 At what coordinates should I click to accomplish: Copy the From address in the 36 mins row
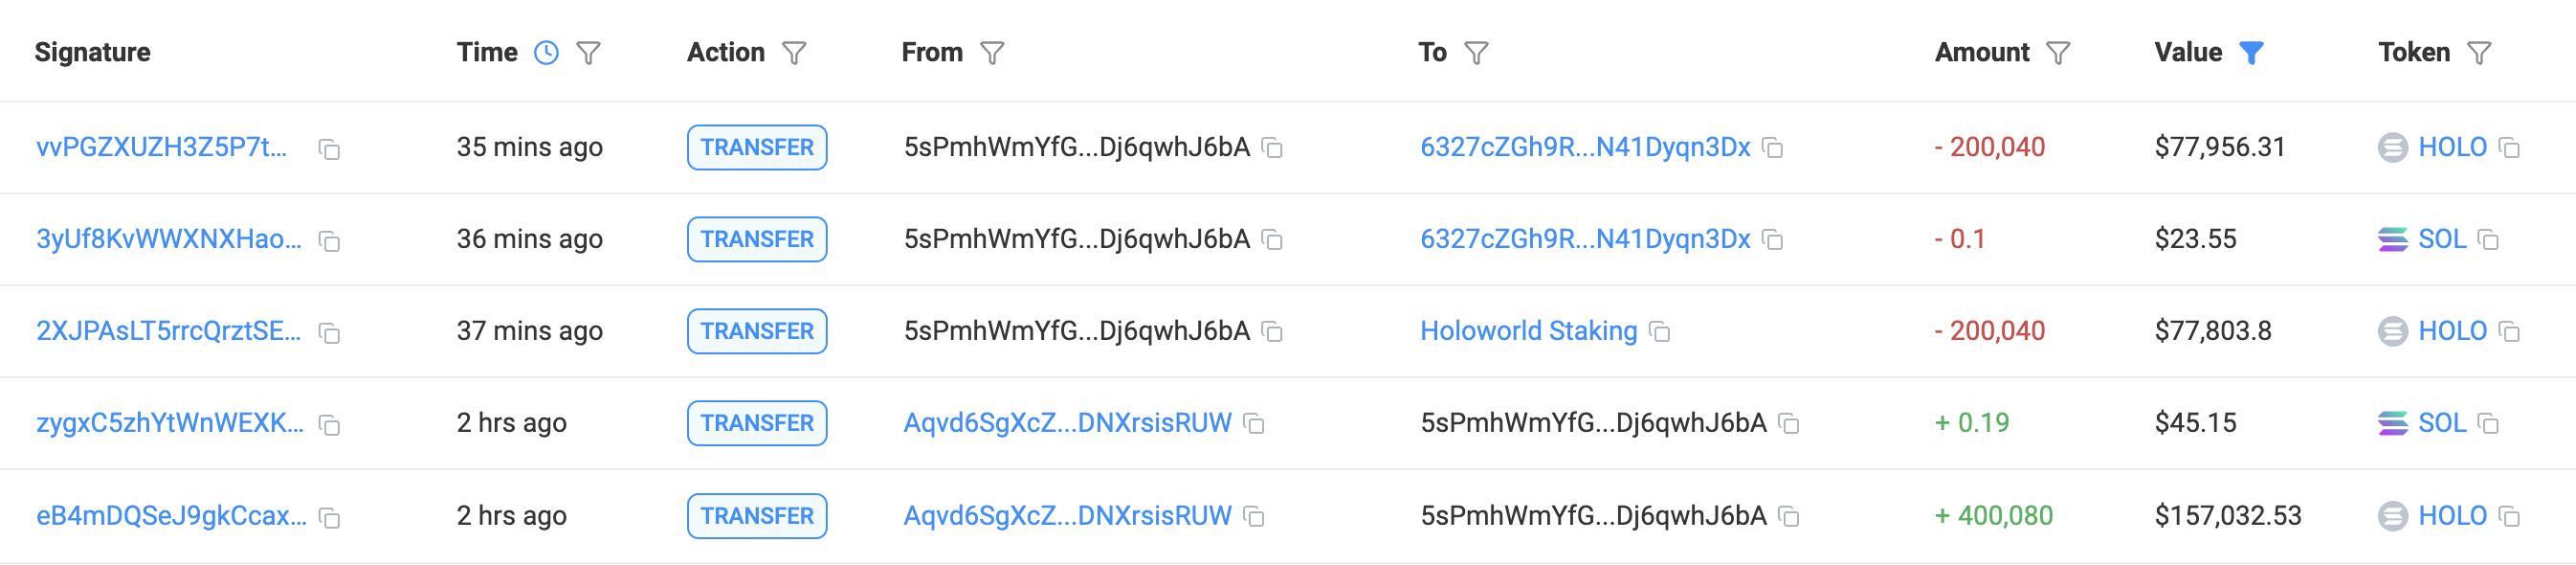point(1272,240)
